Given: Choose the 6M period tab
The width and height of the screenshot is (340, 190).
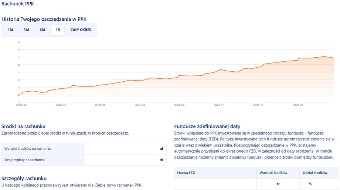Looking at the screenshot, I should click(42, 30).
